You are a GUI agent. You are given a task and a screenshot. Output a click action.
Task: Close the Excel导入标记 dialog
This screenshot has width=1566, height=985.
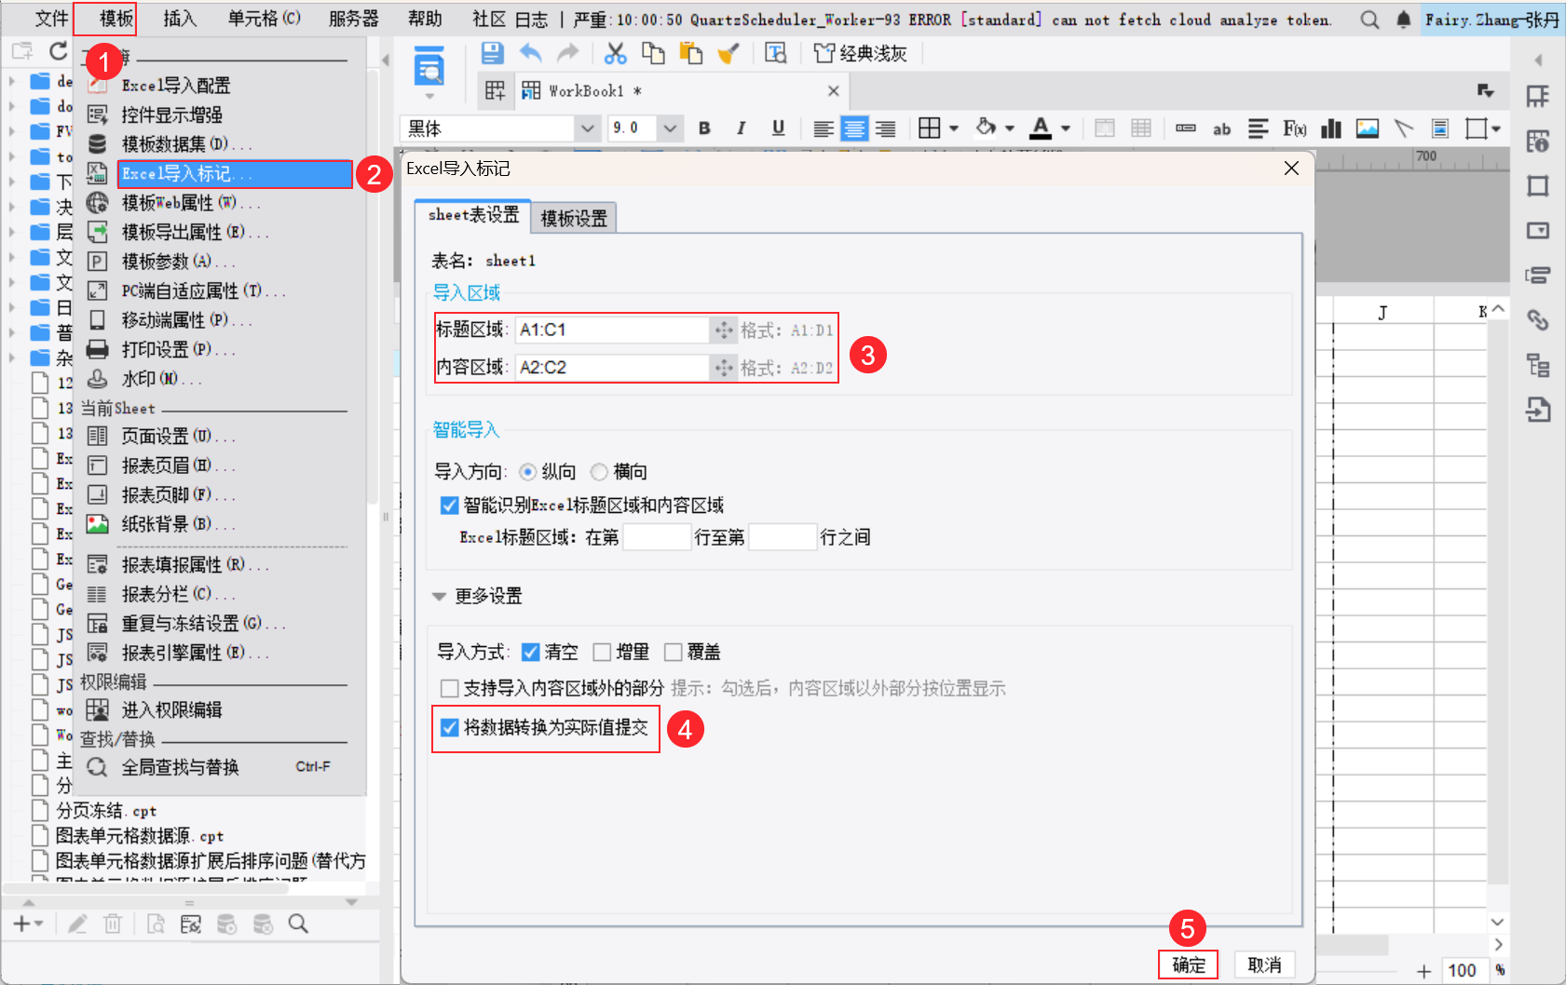[1291, 169]
